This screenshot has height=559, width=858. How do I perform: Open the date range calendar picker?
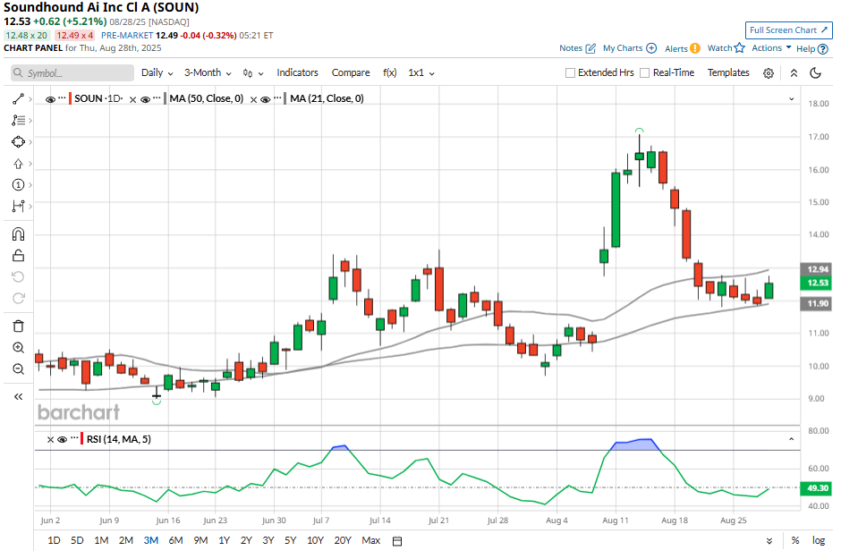(x=397, y=541)
